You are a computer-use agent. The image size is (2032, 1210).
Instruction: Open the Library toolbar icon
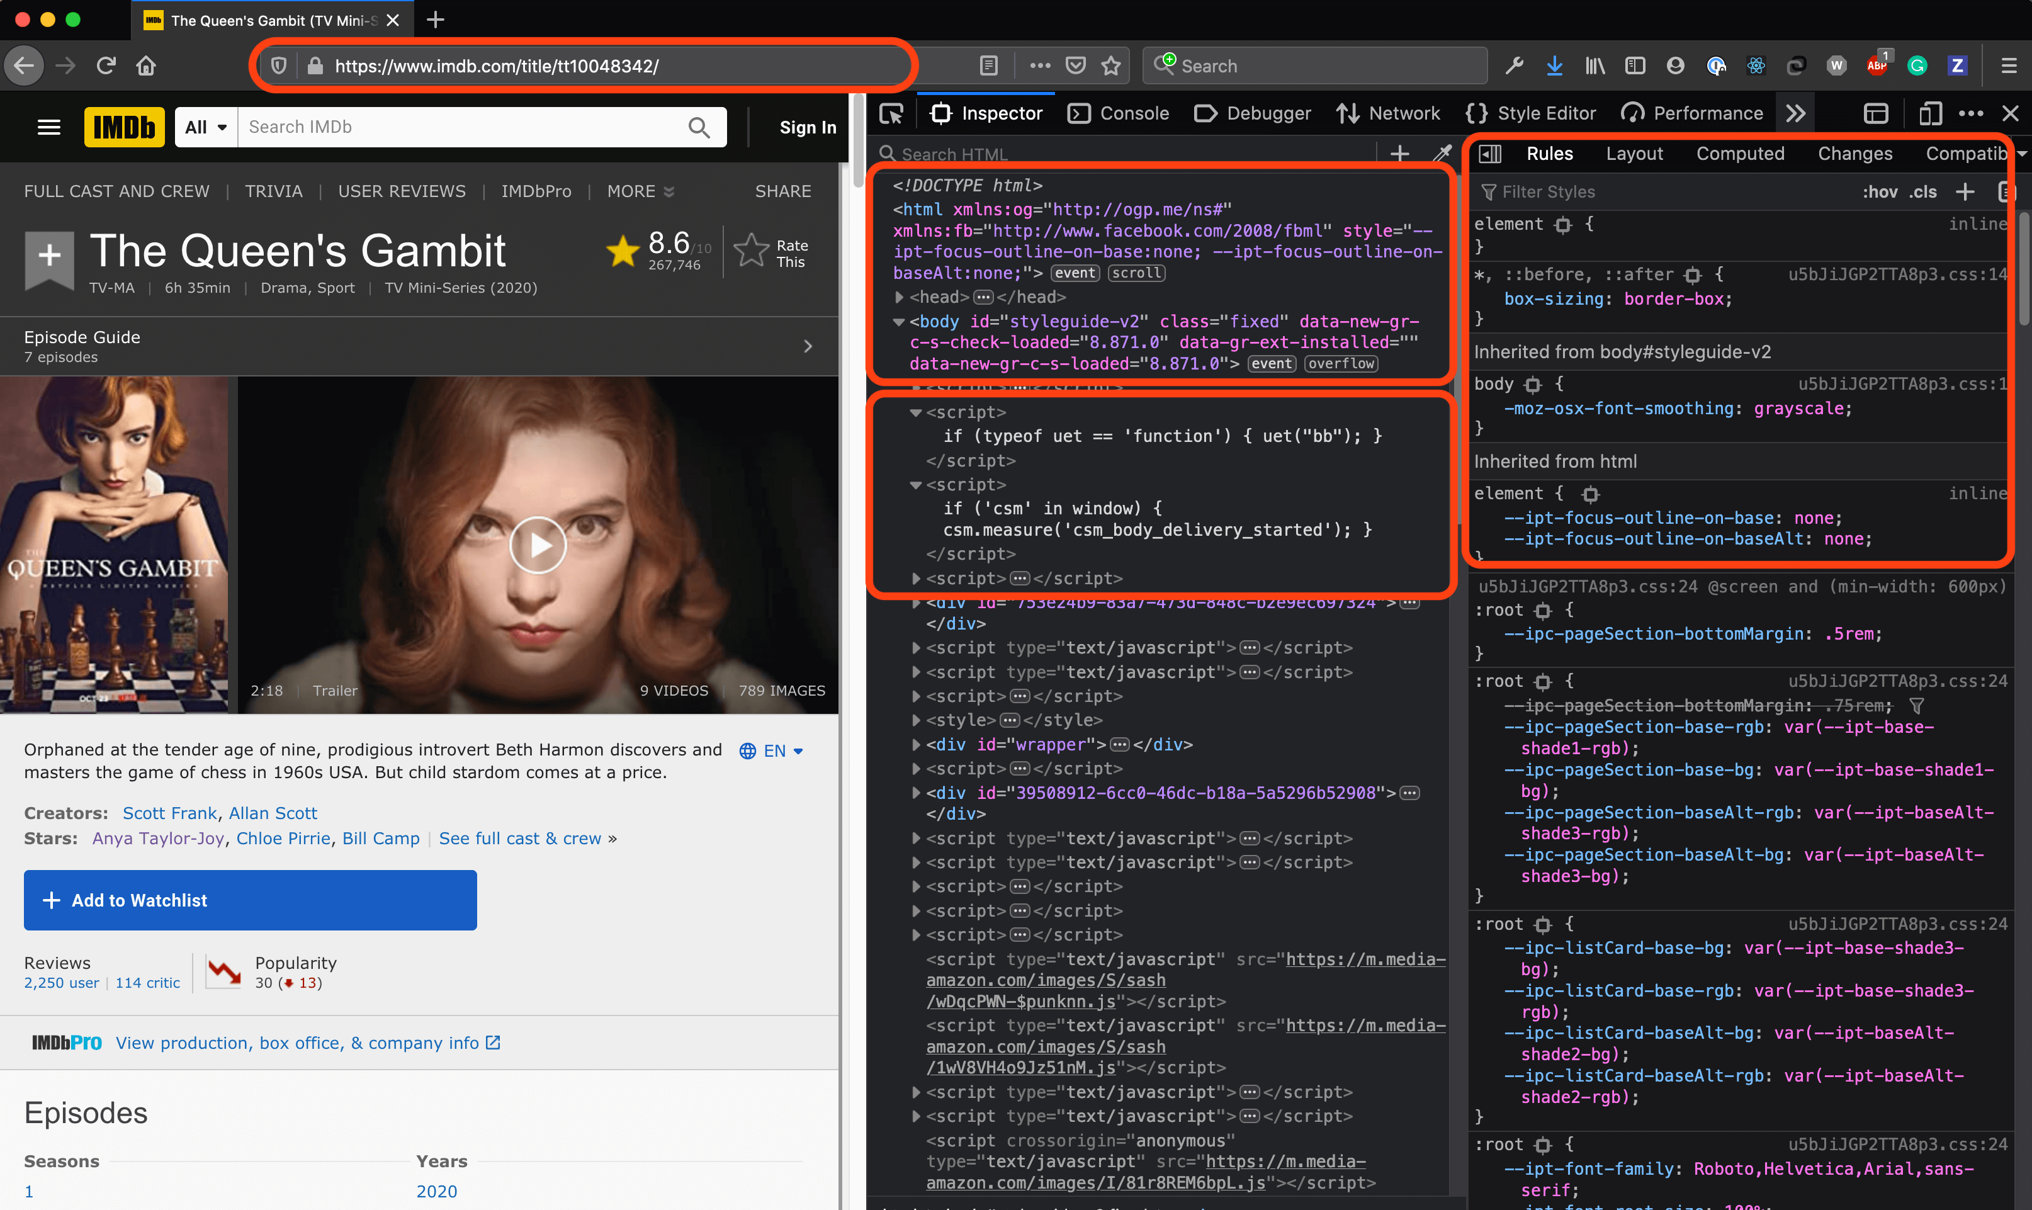[x=1595, y=66]
